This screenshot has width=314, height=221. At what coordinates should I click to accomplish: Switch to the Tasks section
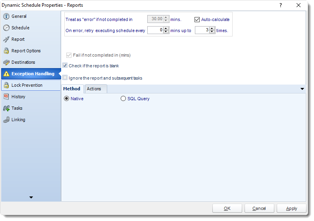(31, 108)
